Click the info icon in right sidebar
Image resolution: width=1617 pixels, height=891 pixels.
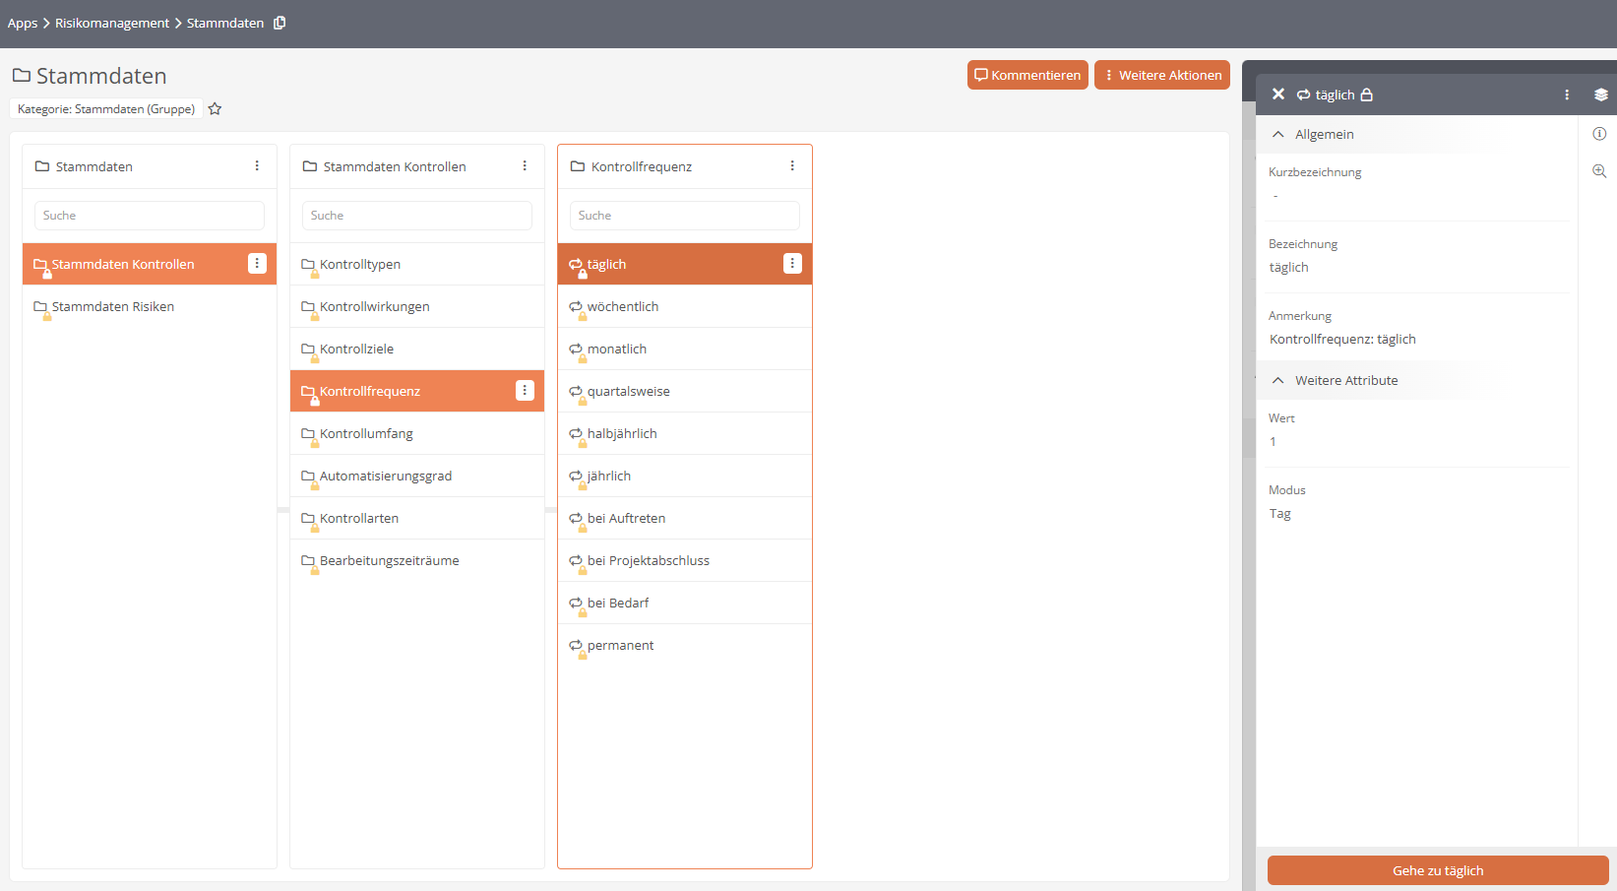coord(1599,134)
